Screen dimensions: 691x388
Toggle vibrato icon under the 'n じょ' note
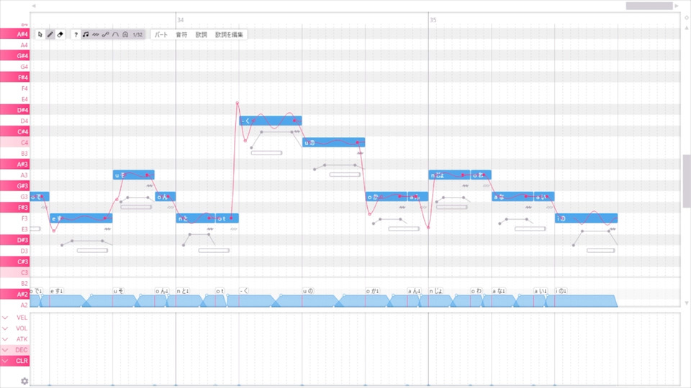point(466,185)
